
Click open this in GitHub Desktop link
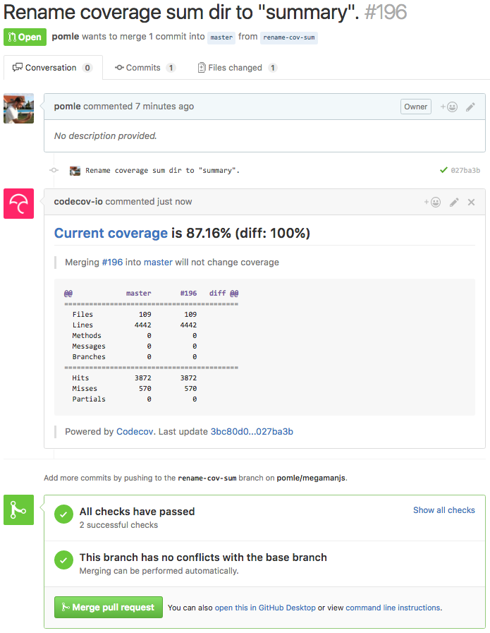(265, 608)
